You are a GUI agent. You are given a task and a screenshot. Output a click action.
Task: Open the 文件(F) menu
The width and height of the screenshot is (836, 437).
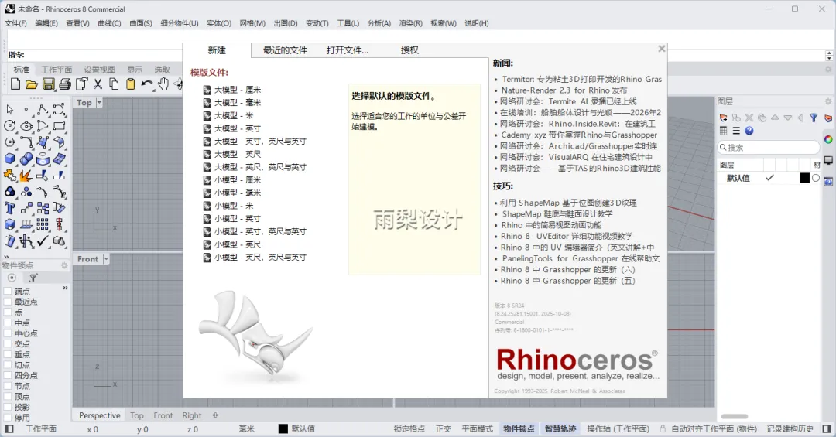click(15, 23)
